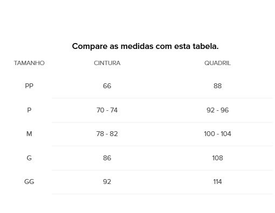Image resolution: width=275 pixels, height=213 pixels.
Task: Select the hip range 100 - 104
Action: pos(217,134)
